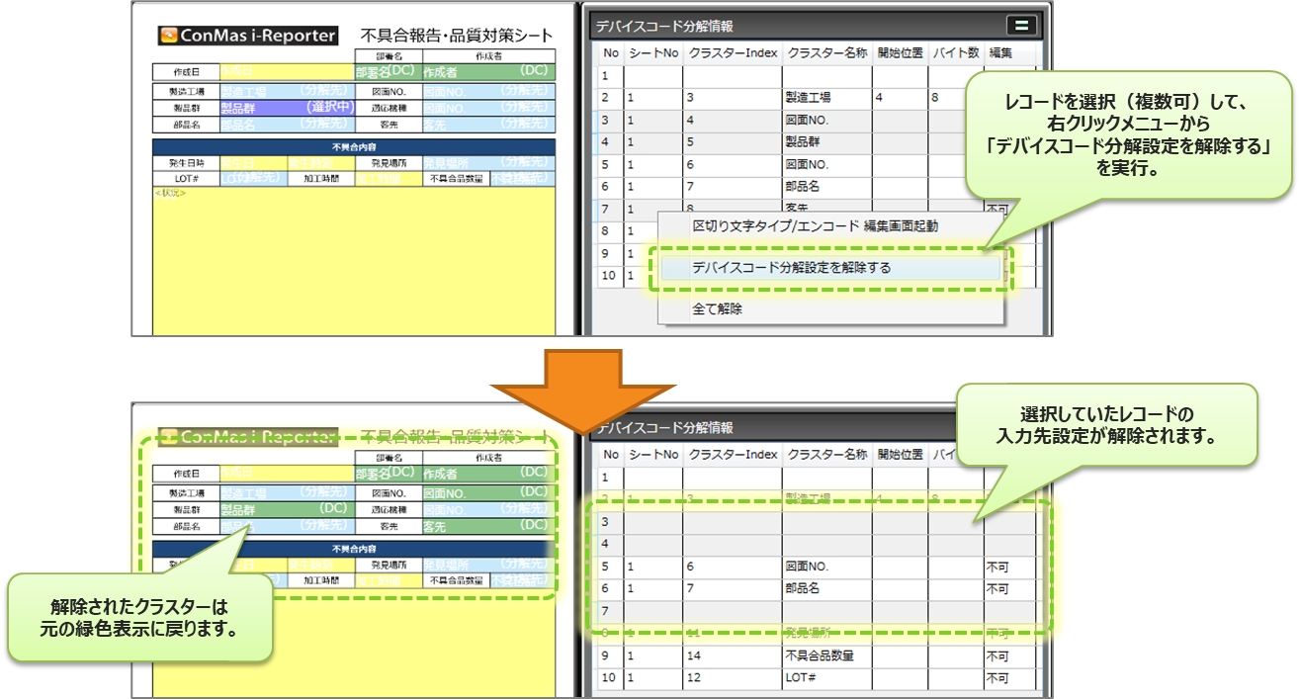Viewport: 1300px width, 699px height.
Task: Select 製造工場 row in upper table
Action: 817,98
